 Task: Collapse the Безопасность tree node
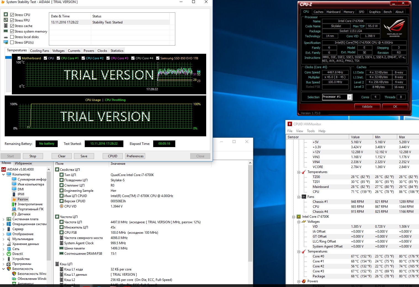point(3,269)
